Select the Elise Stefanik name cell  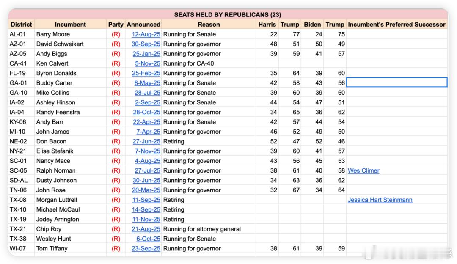pyautogui.click(x=70, y=151)
